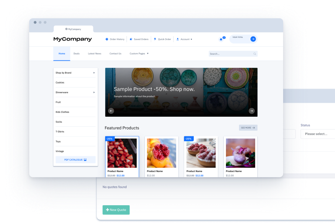The width and height of the screenshot is (335, 223).
Task: Open Order History from header
Action: click(115, 39)
